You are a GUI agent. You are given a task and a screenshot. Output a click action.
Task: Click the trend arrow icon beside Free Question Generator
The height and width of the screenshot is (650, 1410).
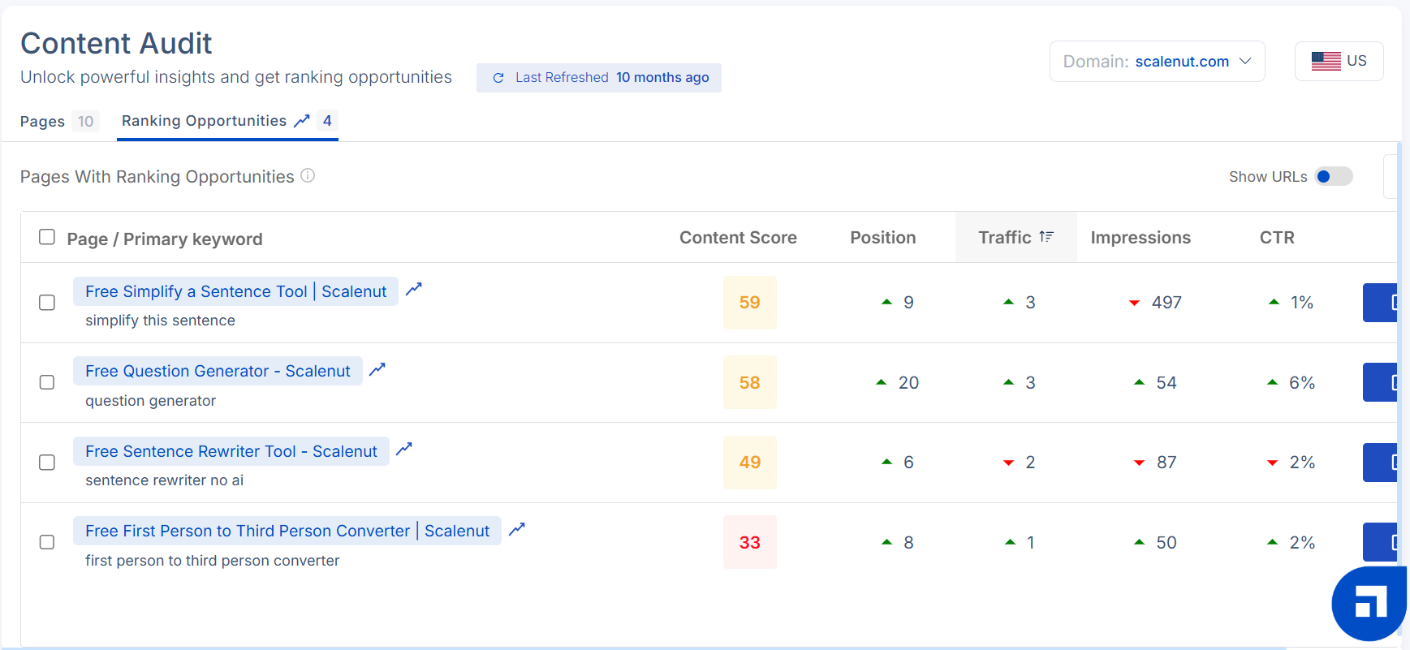tap(377, 369)
